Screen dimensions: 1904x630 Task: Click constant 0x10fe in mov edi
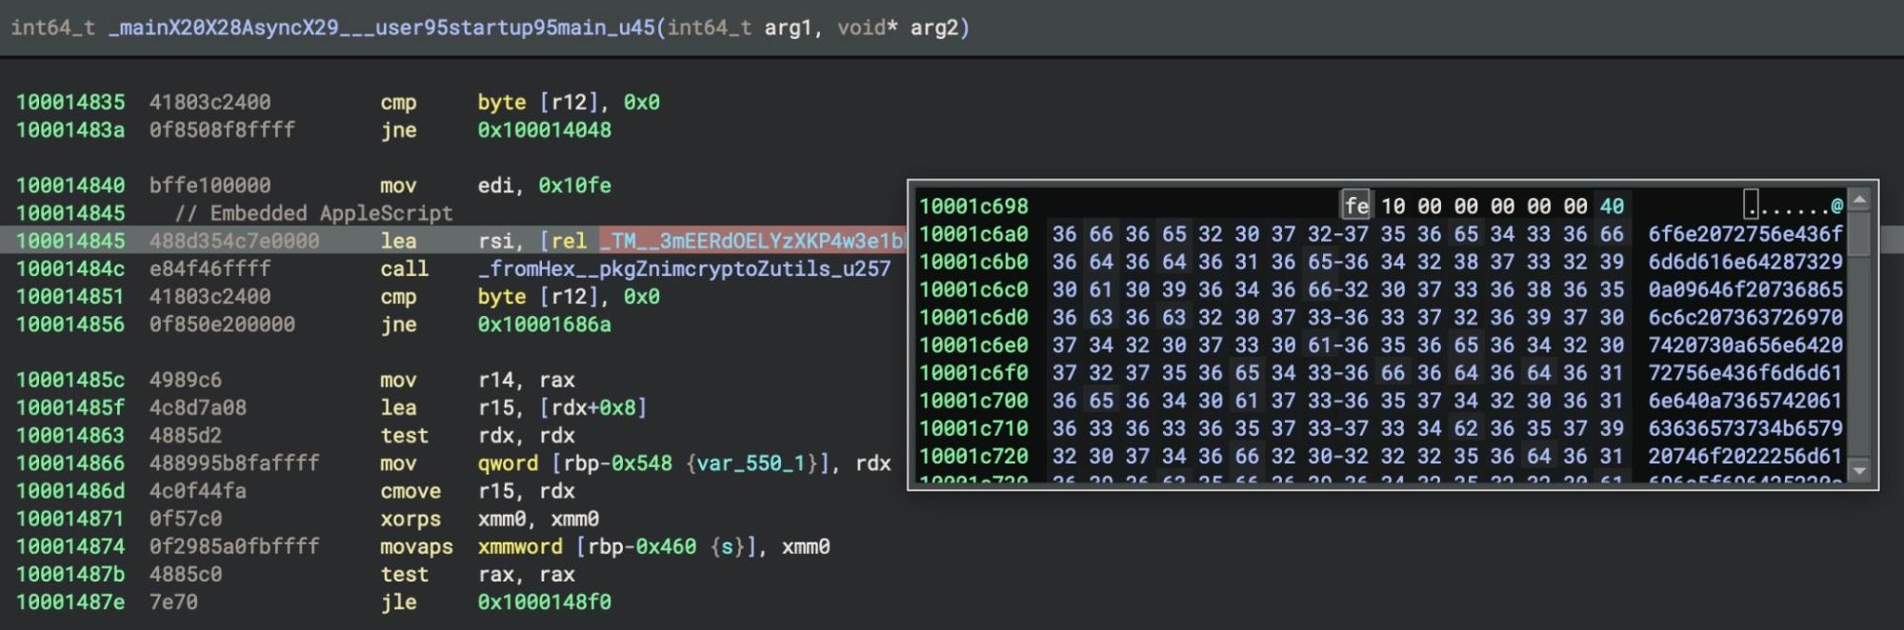click(574, 186)
